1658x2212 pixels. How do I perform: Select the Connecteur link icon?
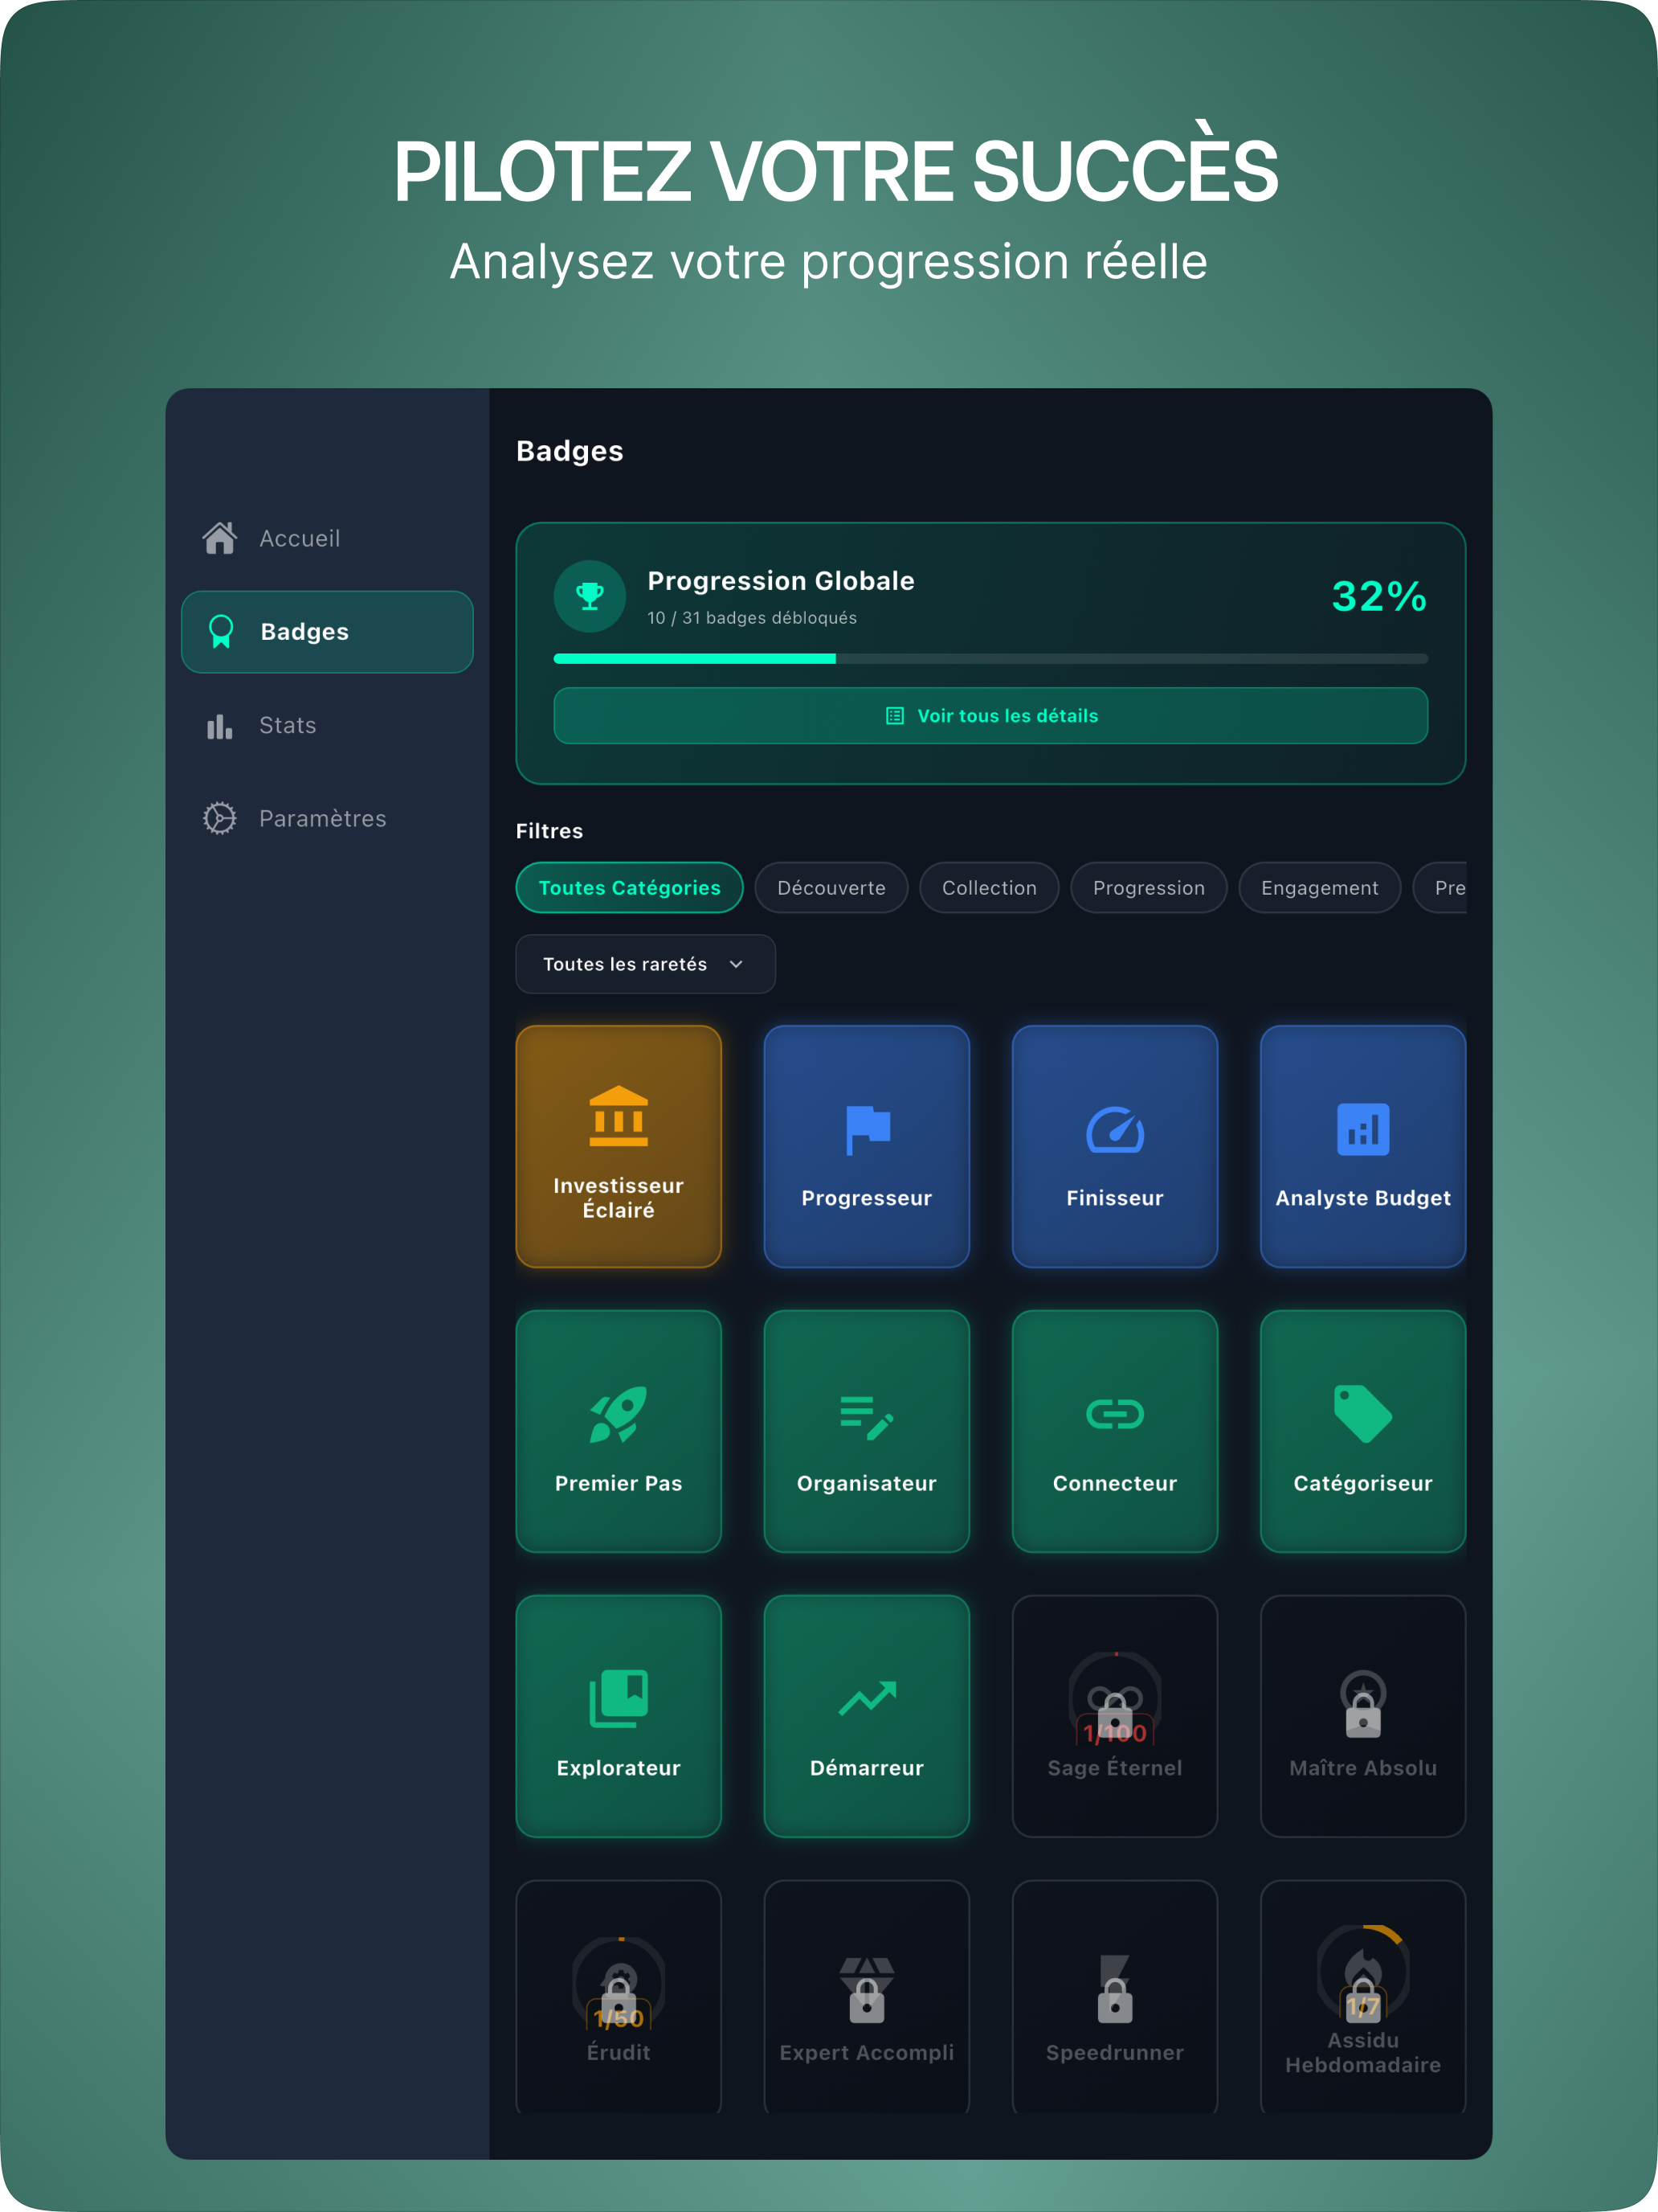[1115, 1414]
